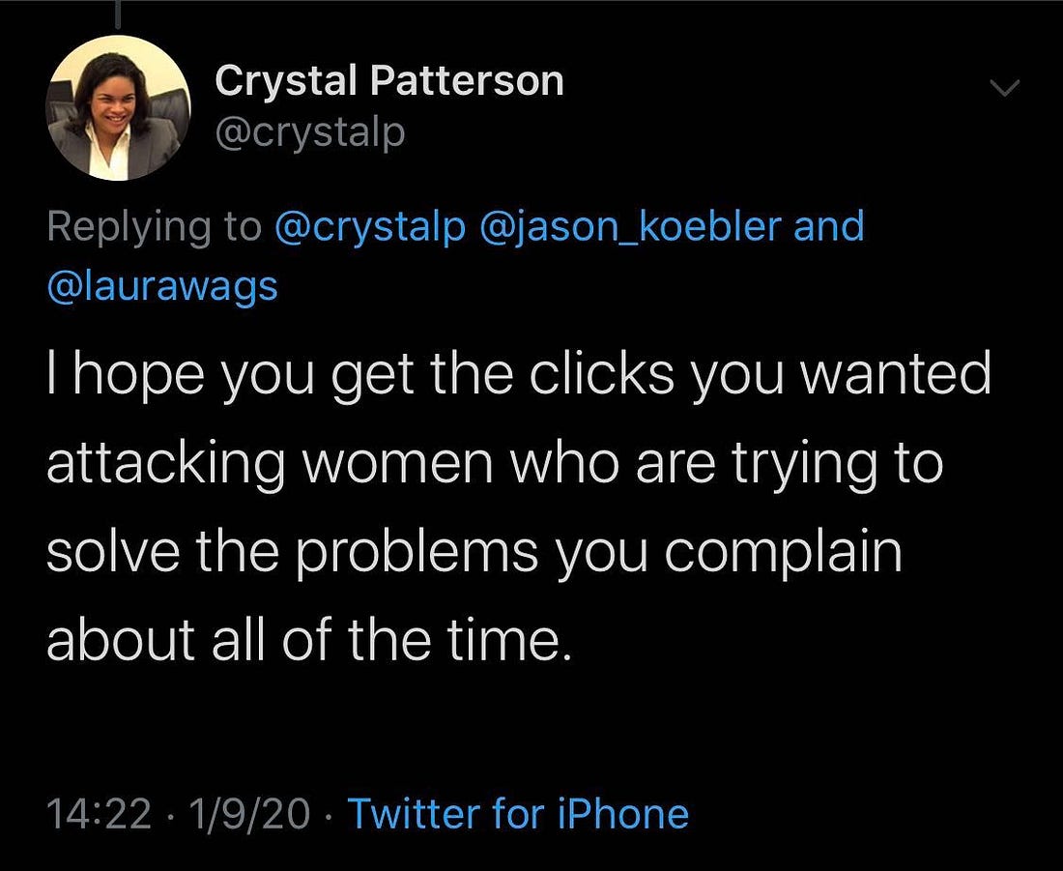Open the Crystal Patterson display name
The width and height of the screenshot is (1063, 871).
389,81
